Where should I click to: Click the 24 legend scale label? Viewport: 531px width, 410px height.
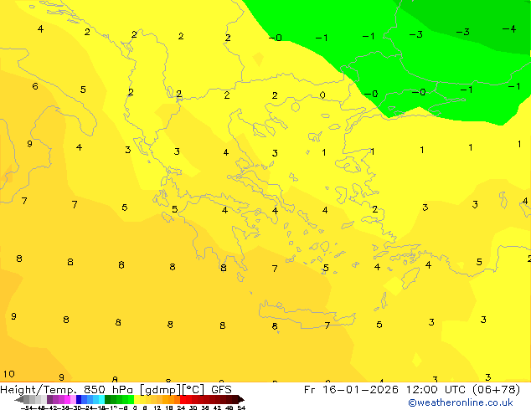pos(181,407)
